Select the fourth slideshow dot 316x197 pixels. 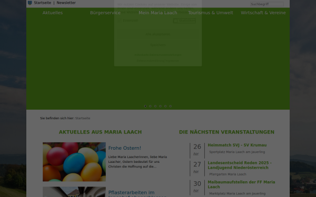(x=161, y=106)
